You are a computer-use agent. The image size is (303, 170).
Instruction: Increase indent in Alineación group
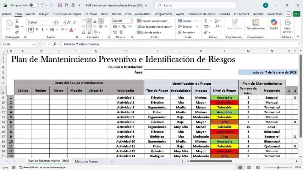(89, 32)
